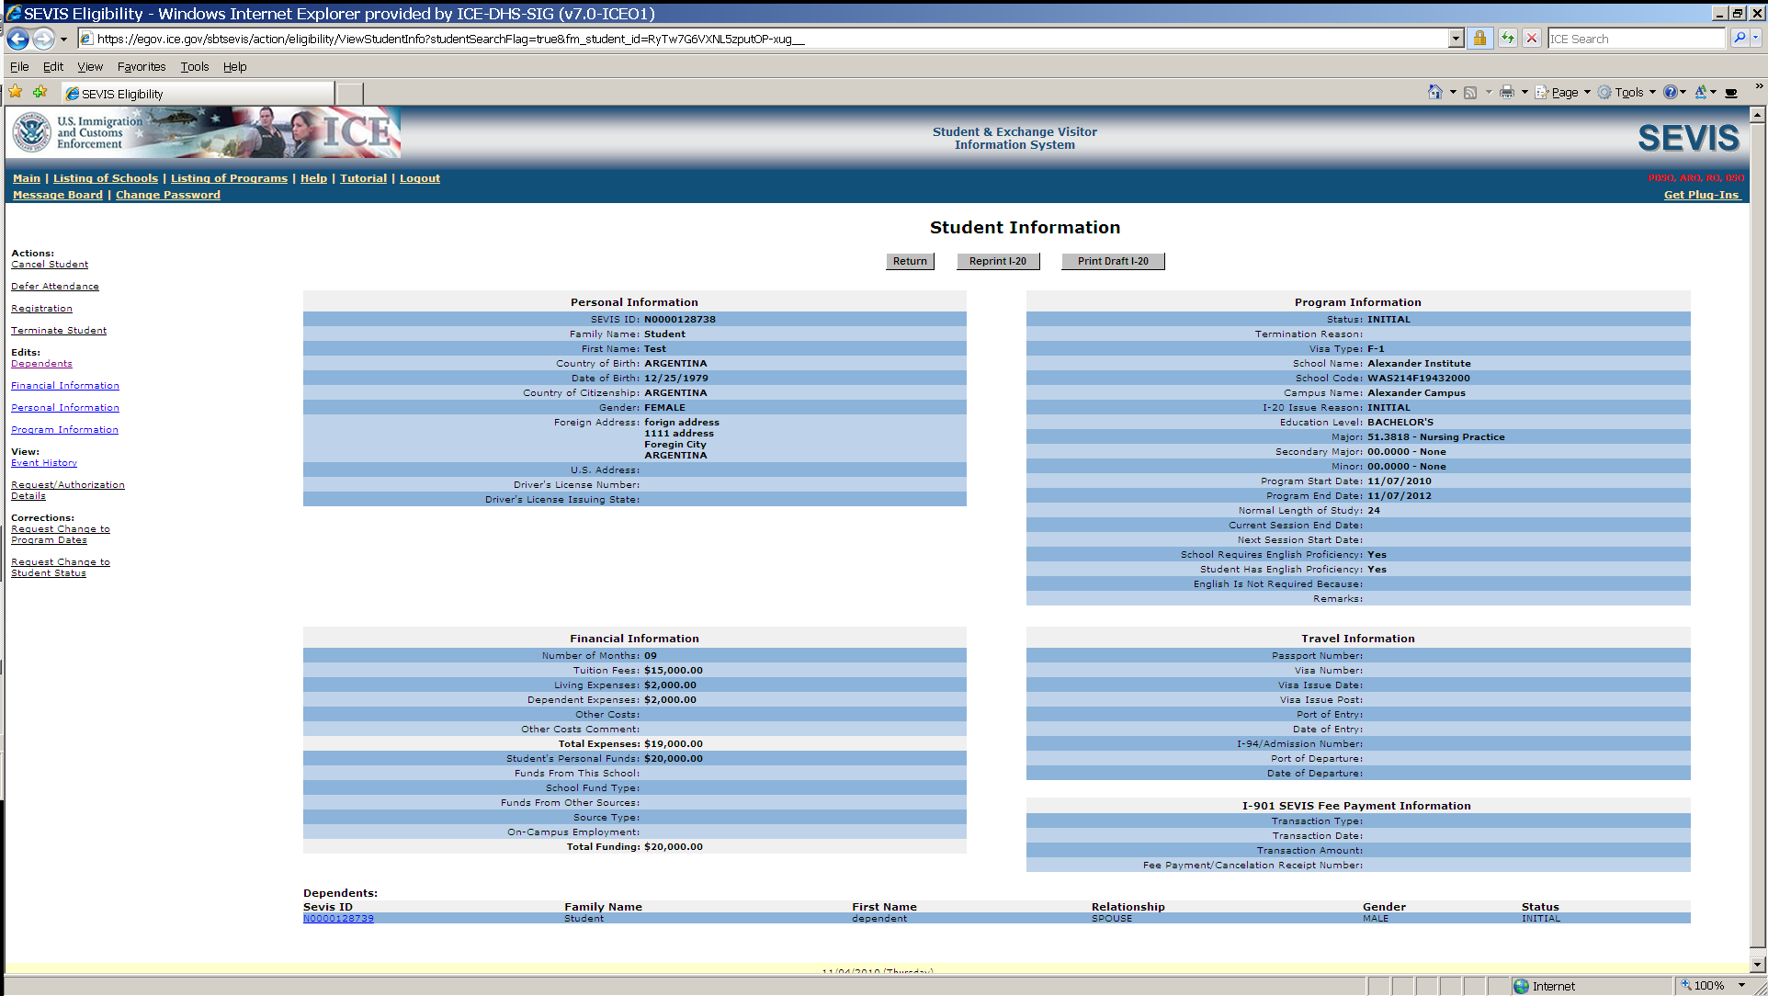Click the Print icon in toolbar

(1506, 92)
